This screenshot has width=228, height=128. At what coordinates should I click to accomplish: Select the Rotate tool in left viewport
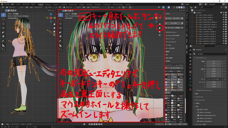(x=3, y=28)
